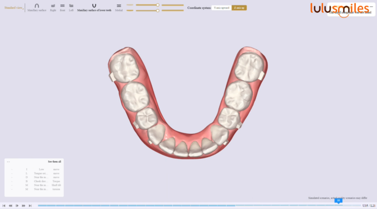
Task: Click the lulusmiles logo
Action: tap(340, 8)
